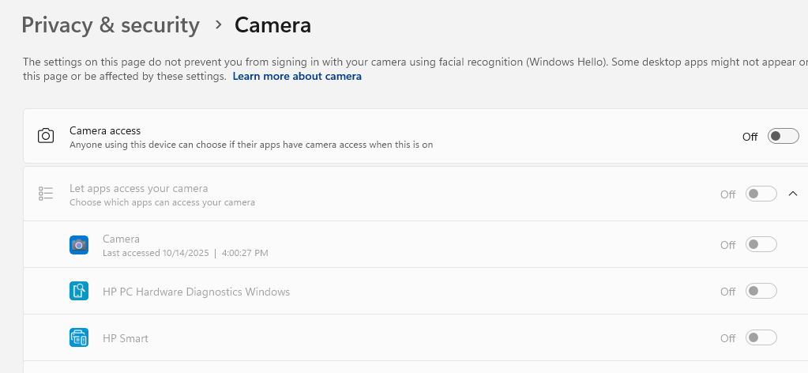Viewport: 808px width, 373px height.
Task: Click the list icon beside Let apps access your camera
Action: (x=46, y=194)
